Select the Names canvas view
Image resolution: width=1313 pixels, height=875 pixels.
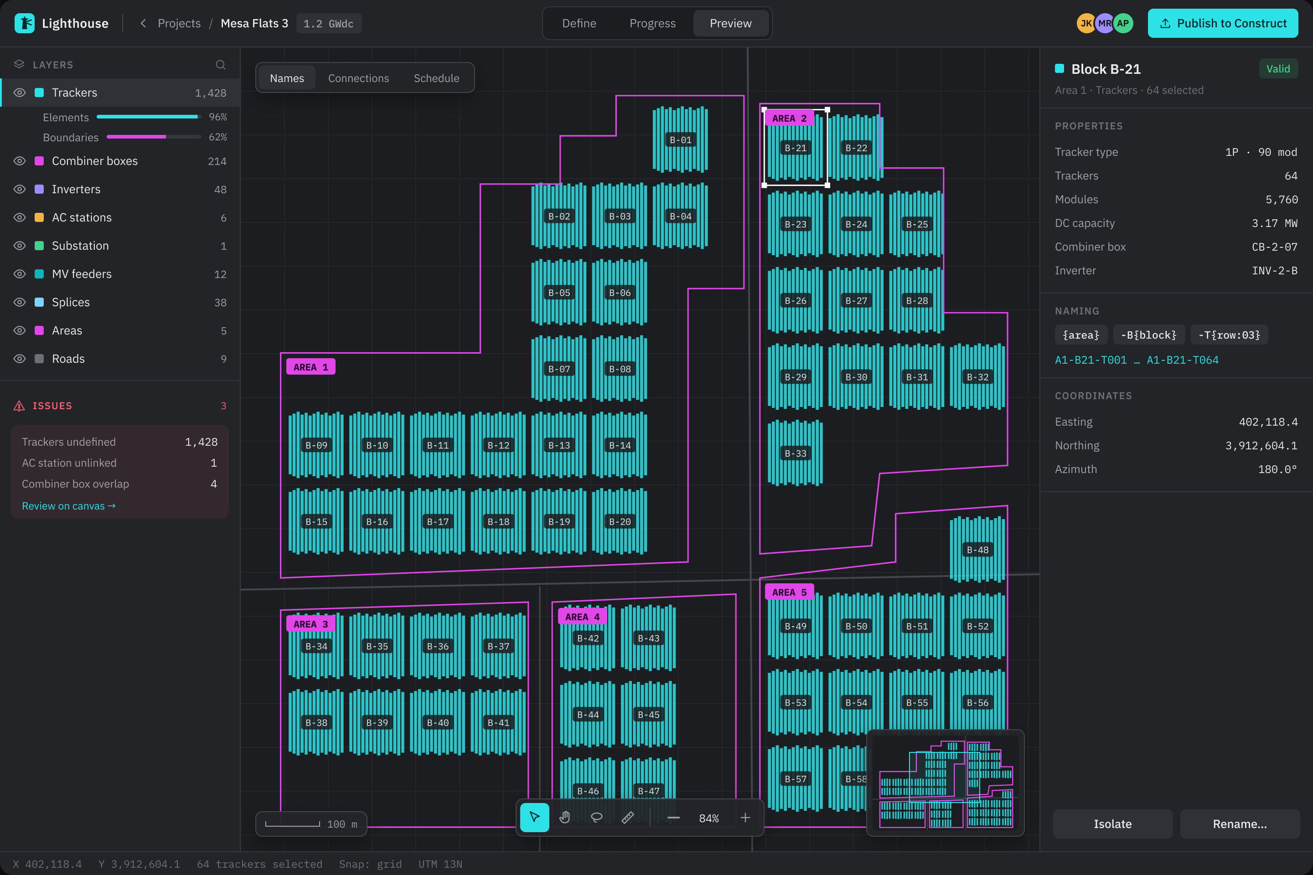pos(287,78)
